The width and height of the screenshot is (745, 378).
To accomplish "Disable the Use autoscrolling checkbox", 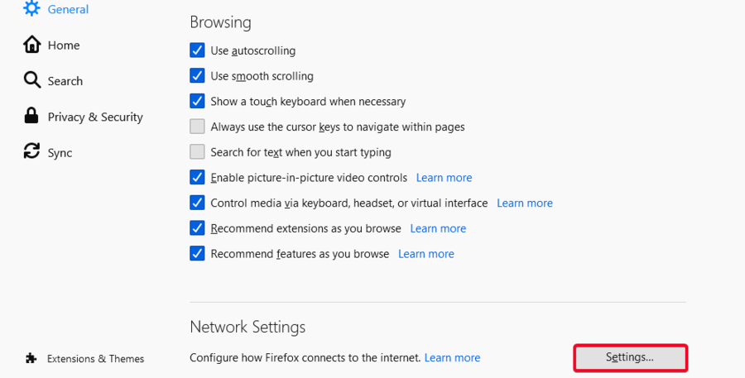I will (197, 50).
